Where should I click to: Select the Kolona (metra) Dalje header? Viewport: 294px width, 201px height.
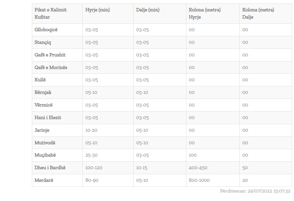click(x=258, y=14)
